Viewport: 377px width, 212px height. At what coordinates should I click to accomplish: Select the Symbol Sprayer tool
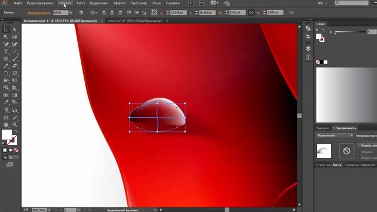(x=6, y=110)
